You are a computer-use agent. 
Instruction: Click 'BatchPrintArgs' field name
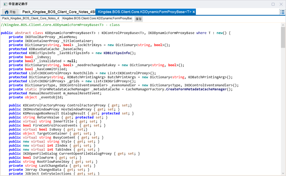point(122,77)
